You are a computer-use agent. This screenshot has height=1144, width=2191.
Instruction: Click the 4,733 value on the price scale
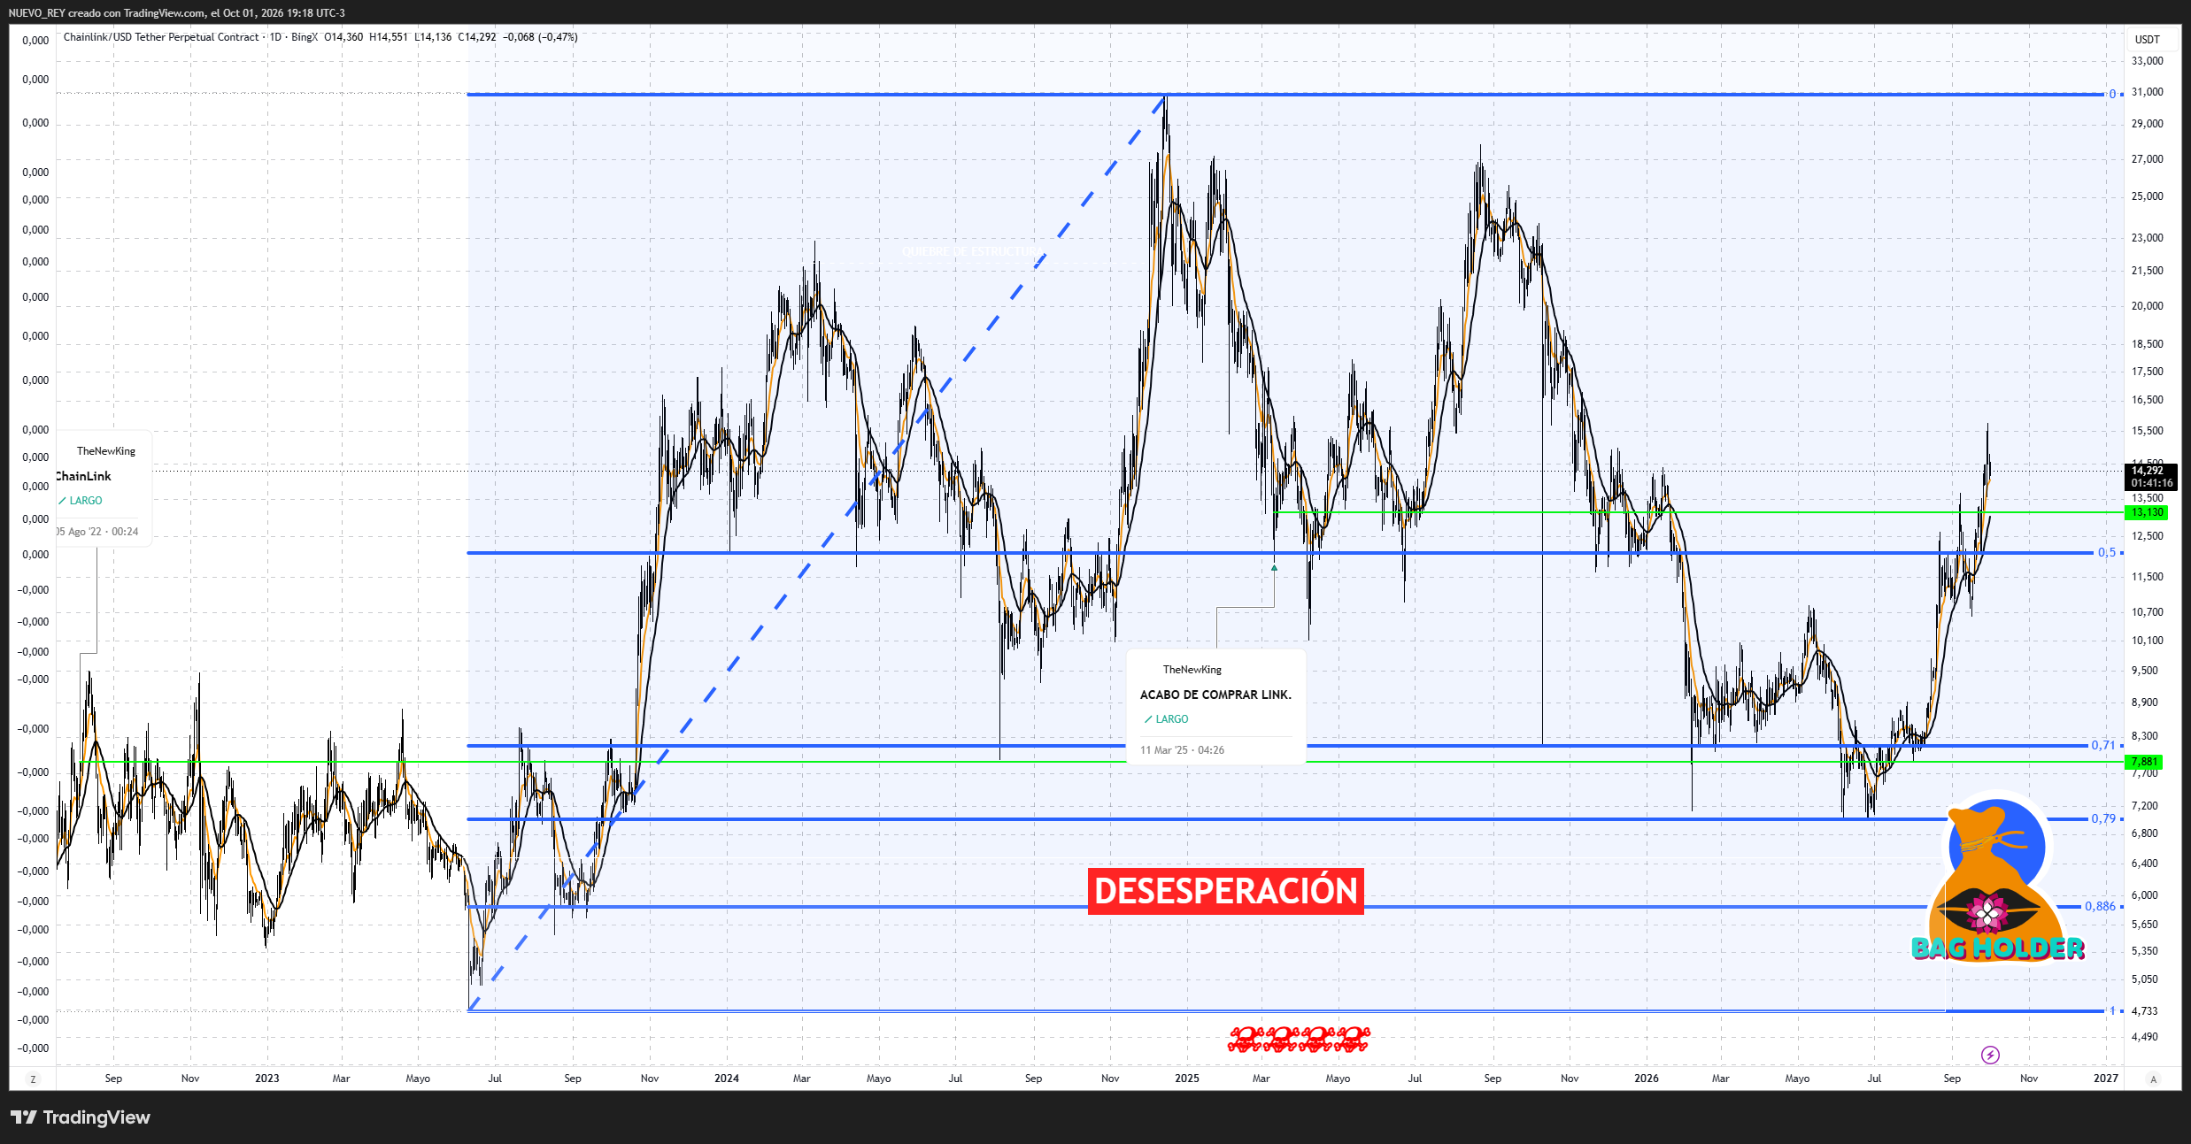point(2145,1010)
